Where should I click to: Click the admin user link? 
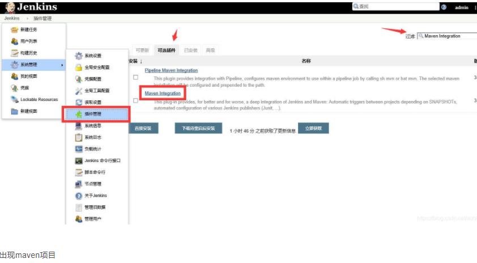pyautogui.click(x=462, y=7)
